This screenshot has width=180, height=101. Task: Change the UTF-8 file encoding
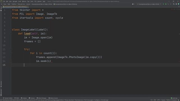click(x=159, y=100)
